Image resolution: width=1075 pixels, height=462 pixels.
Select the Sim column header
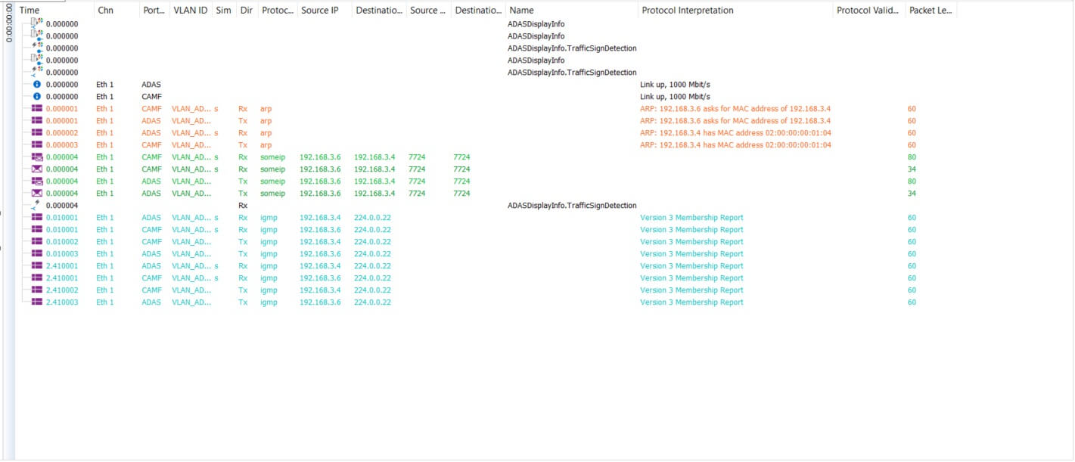click(x=223, y=11)
